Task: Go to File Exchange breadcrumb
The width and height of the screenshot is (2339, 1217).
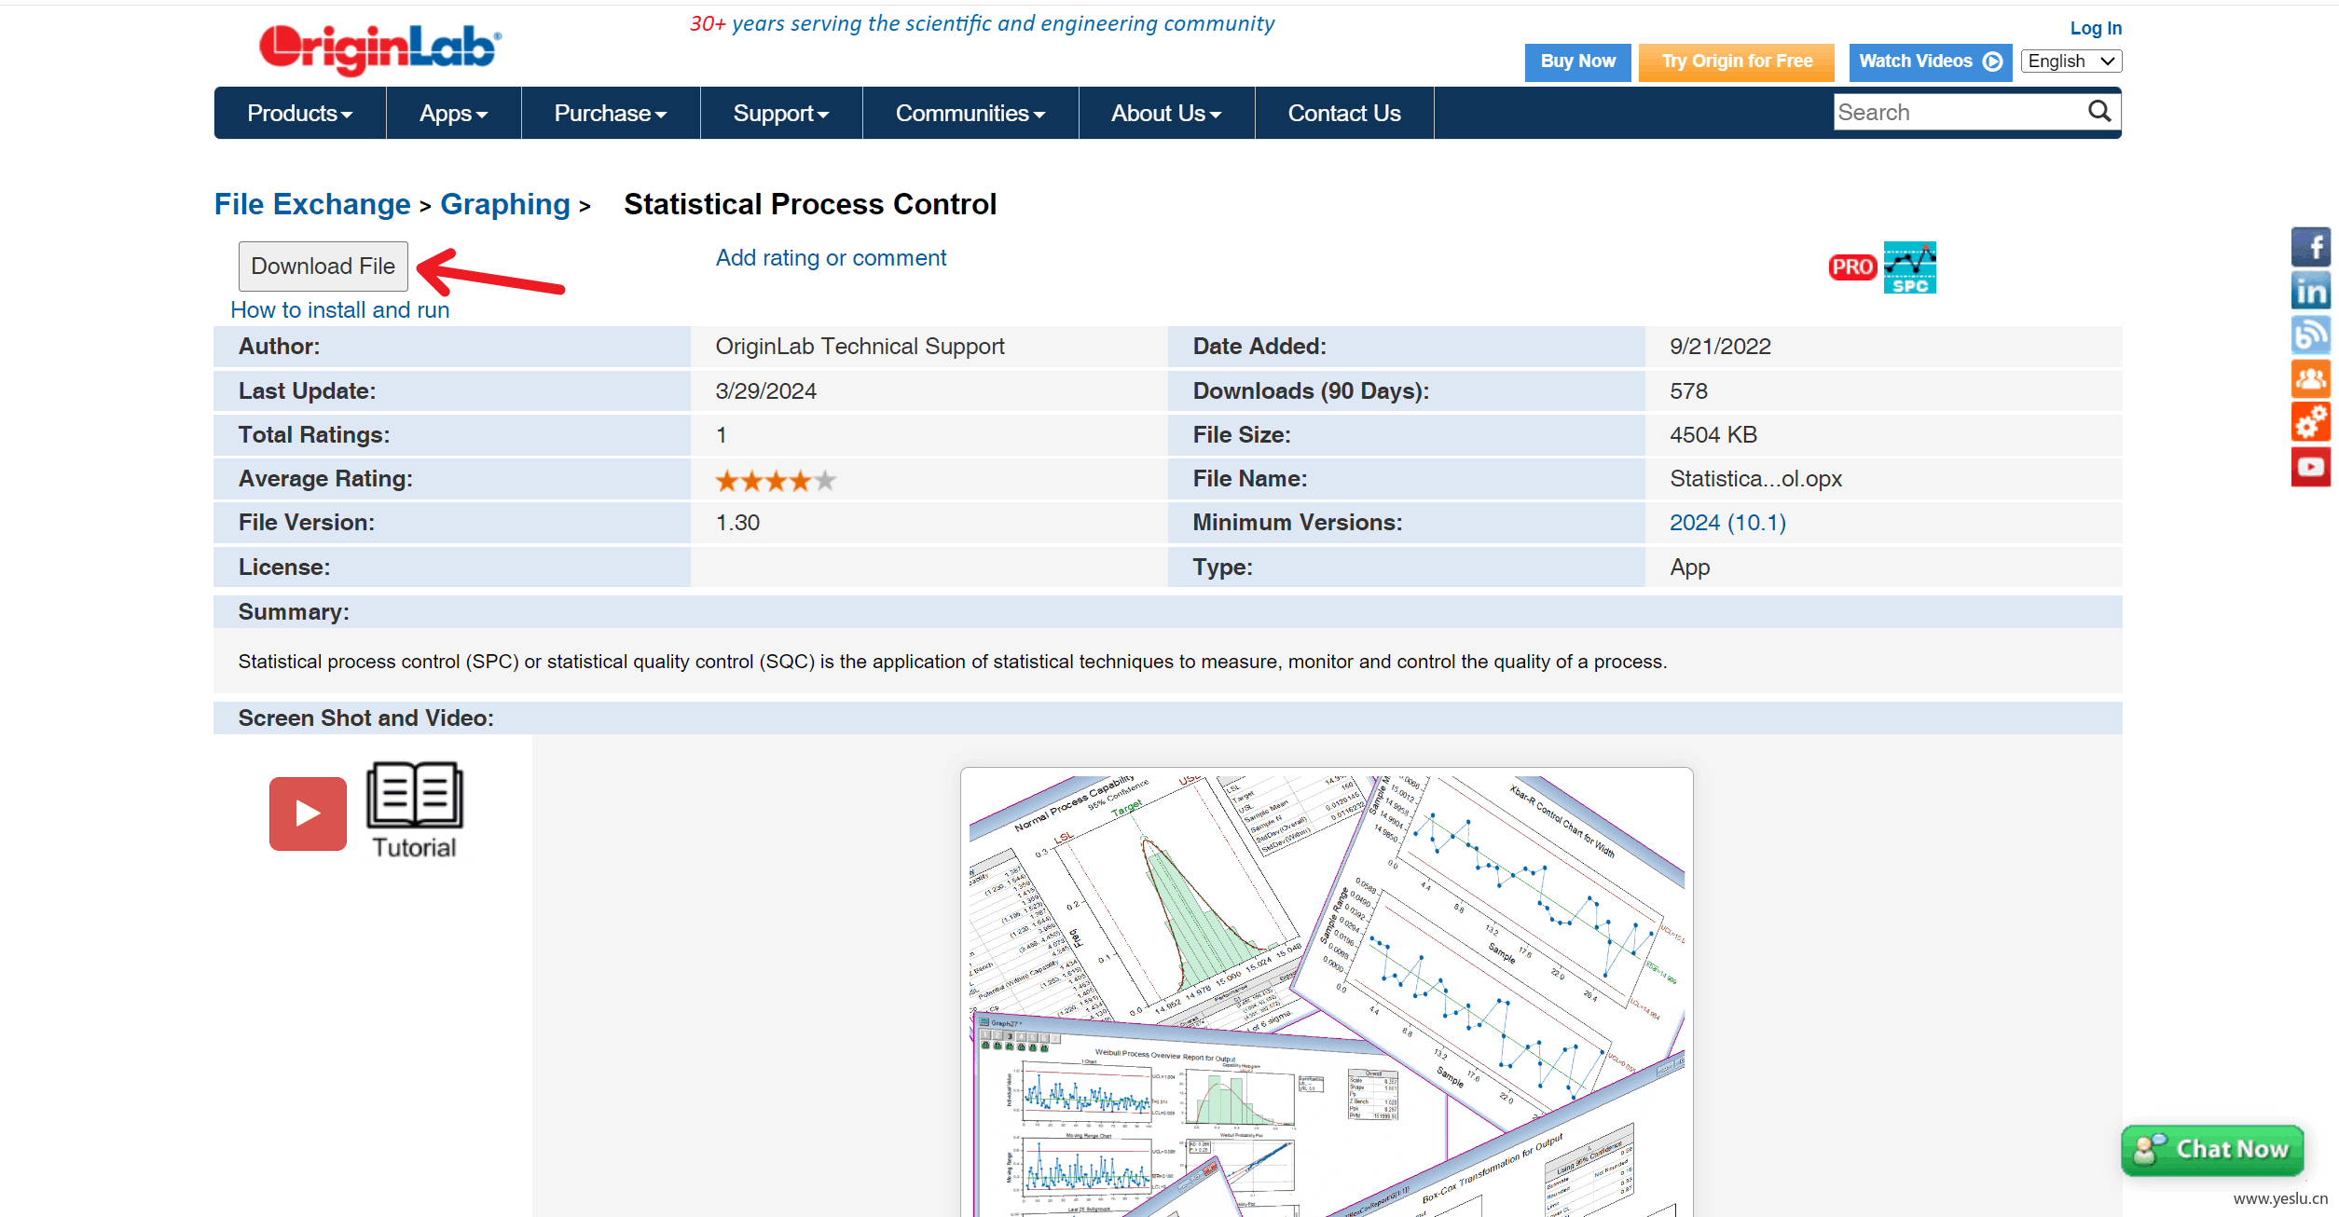Action: 312,204
